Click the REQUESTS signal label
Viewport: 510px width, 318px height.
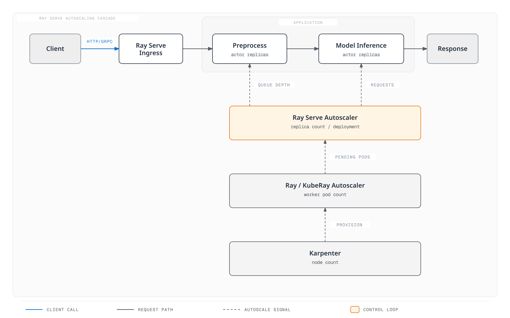(382, 85)
